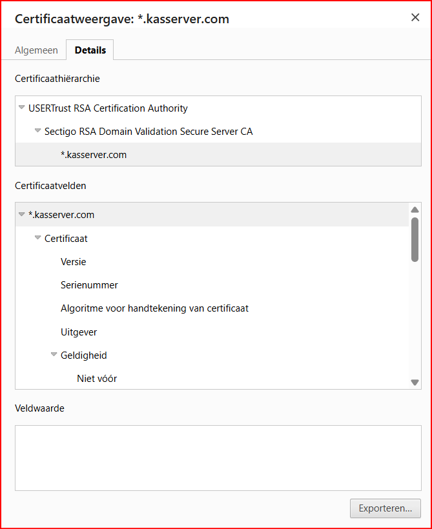
Task: Select *.kasserver.com in the certificate hierarchy
Action: point(94,155)
